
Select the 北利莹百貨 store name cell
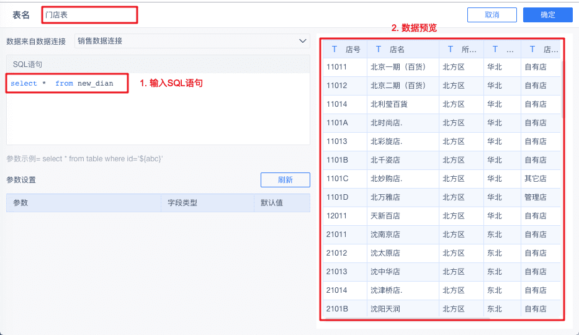click(389, 104)
